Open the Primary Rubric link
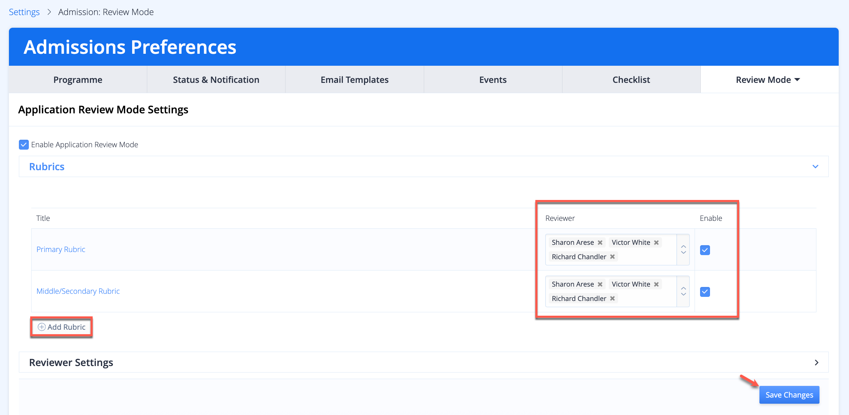Viewport: 849px width, 415px height. (x=61, y=249)
